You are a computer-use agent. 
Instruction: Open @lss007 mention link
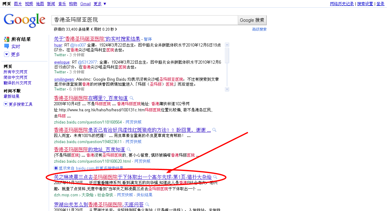[x=78, y=45]
